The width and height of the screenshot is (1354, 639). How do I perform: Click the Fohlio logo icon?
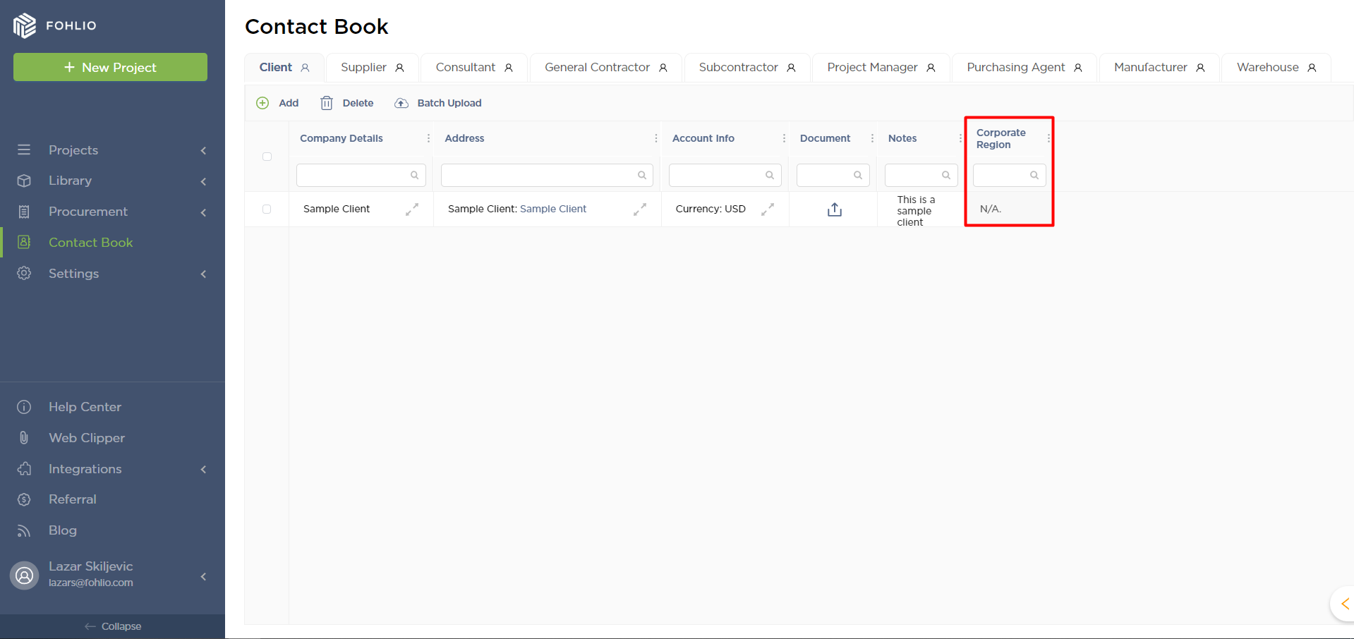[x=25, y=25]
